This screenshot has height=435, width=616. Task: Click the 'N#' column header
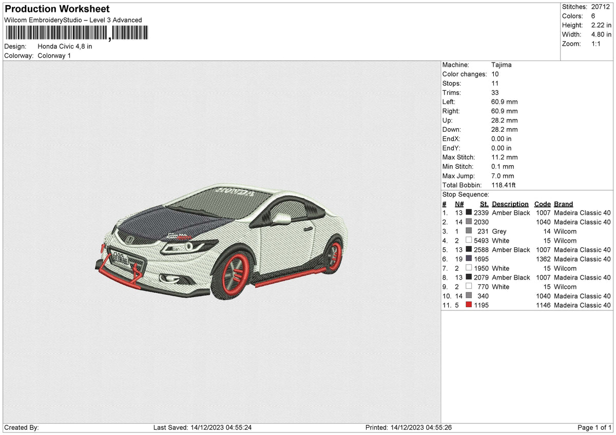coord(459,204)
